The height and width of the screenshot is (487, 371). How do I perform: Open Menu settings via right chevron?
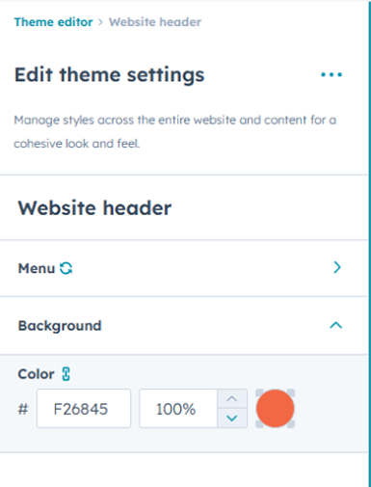coord(337,267)
